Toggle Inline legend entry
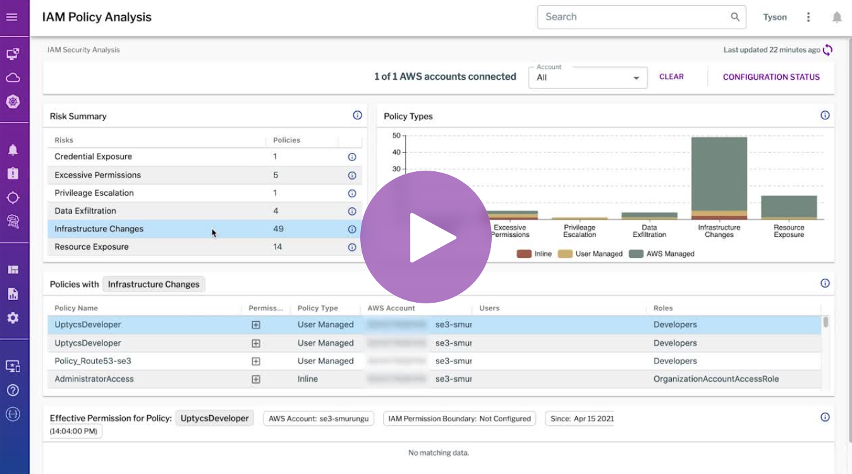Viewport: 852px width, 474px height. [535, 253]
